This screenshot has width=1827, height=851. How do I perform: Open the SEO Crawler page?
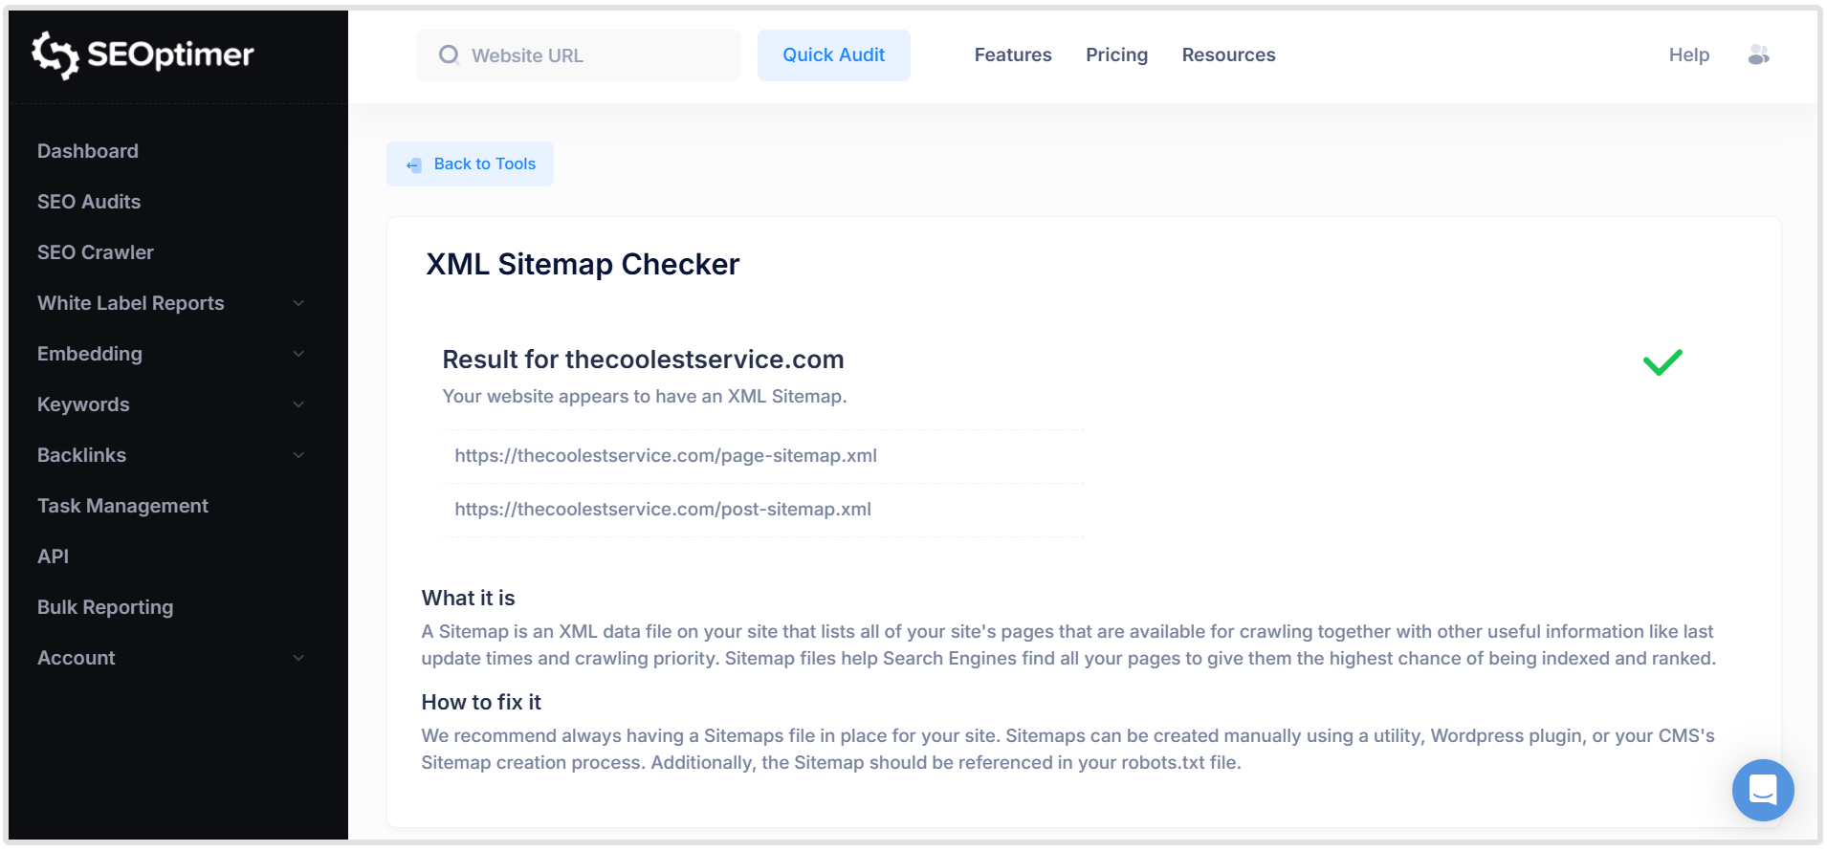point(96,252)
